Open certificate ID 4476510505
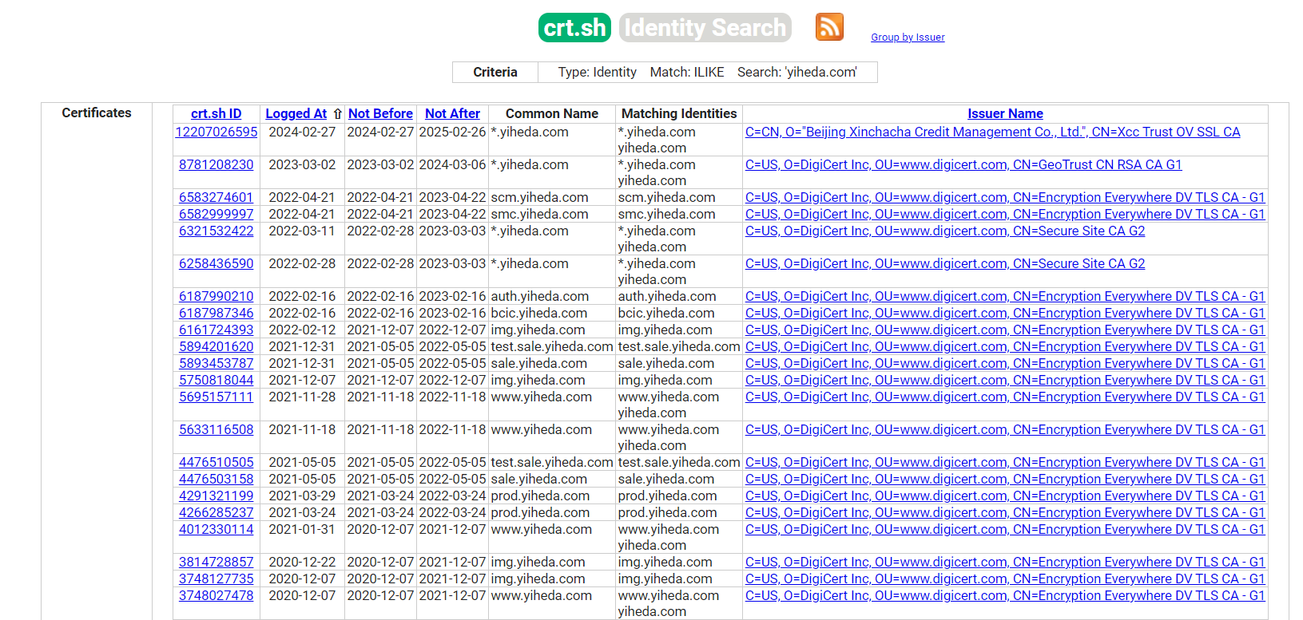The image size is (1303, 620). click(x=217, y=463)
